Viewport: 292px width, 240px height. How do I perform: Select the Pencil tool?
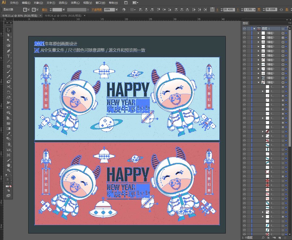[x=8, y=77]
